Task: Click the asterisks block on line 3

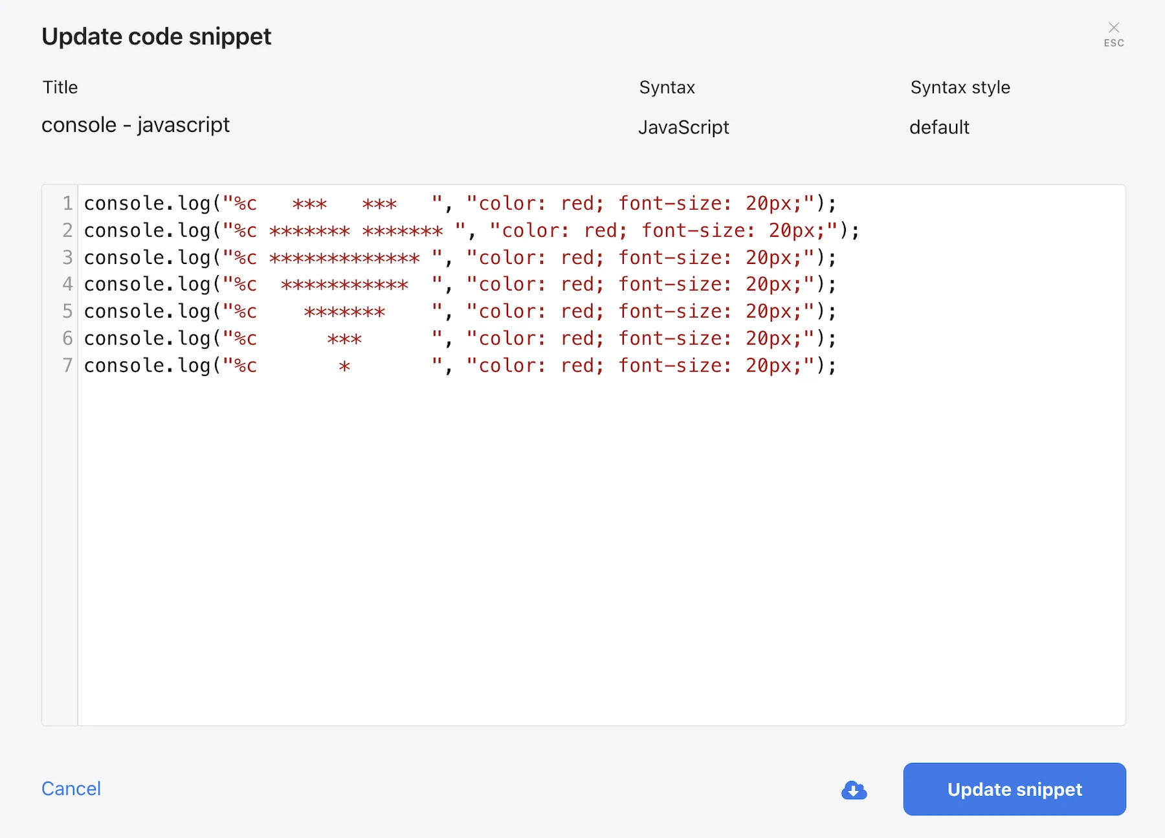Action: tap(343, 257)
